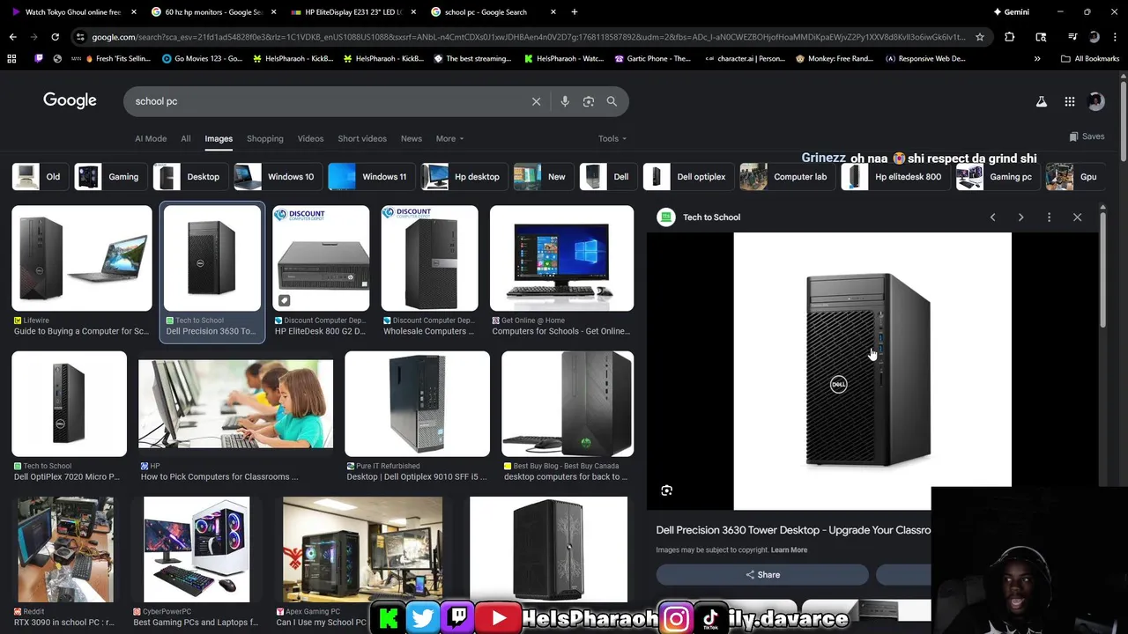Expand hidden bookmarks with double-chevron
Viewport: 1128px width, 634px height.
pyautogui.click(x=1037, y=59)
